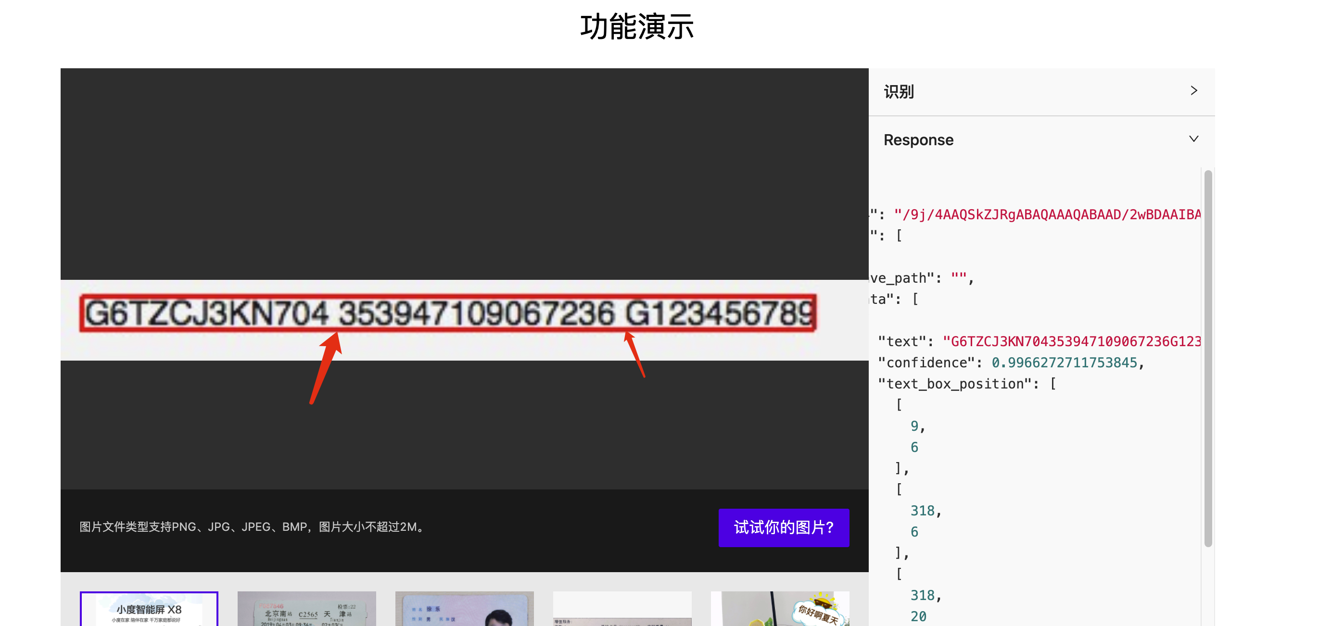Click the "confidence" value 0.9966272711753845
The width and height of the screenshot is (1344, 626).
(x=1065, y=363)
